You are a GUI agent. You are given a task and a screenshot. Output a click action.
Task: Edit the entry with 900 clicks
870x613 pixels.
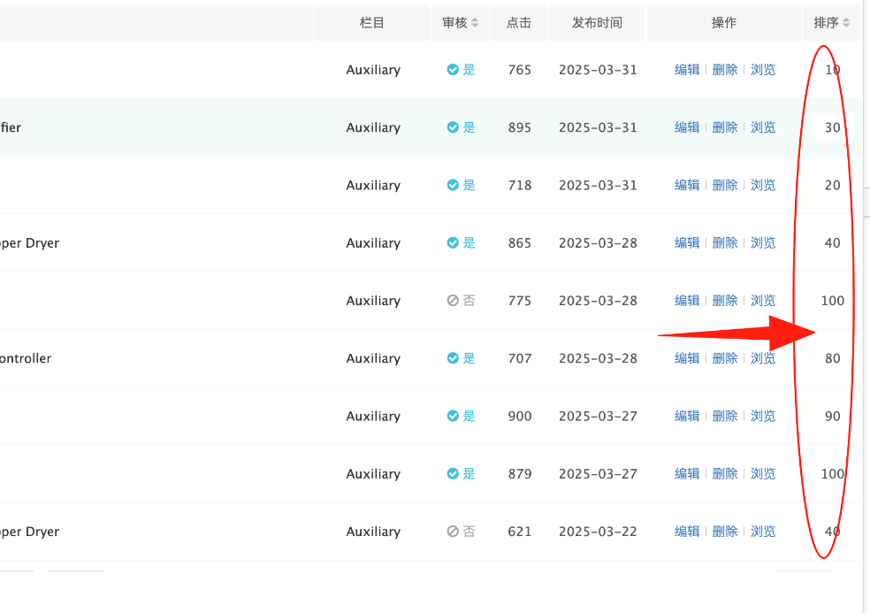687,416
